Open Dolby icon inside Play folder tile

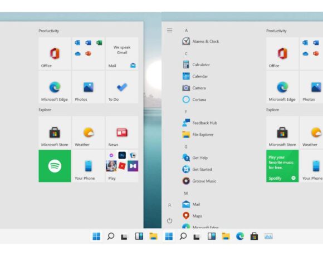point(133,166)
